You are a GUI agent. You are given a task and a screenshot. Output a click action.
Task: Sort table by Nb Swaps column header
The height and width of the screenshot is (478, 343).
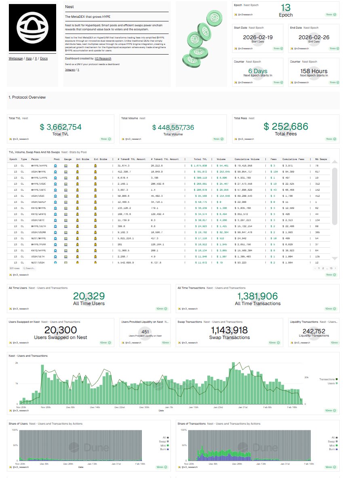point(321,159)
